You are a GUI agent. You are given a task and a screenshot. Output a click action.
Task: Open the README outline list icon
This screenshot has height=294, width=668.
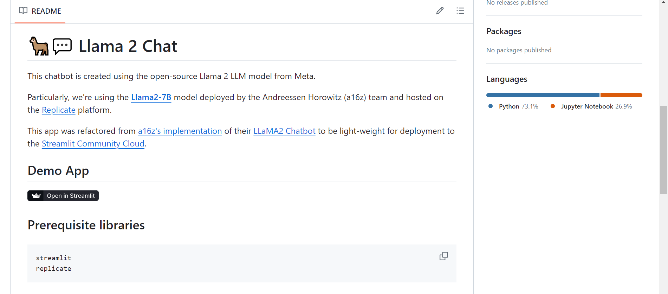click(x=460, y=11)
